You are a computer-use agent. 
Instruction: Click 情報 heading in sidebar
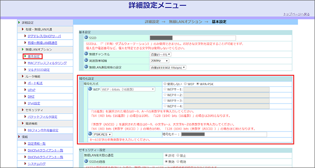click(x=25, y=137)
